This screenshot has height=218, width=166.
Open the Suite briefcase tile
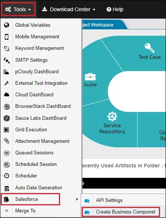pos(90,80)
